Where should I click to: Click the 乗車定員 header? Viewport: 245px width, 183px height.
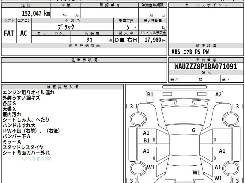click(x=126, y=21)
